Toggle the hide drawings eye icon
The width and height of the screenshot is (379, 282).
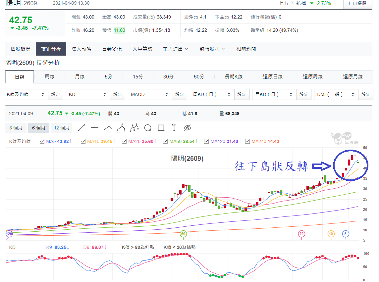point(187,128)
